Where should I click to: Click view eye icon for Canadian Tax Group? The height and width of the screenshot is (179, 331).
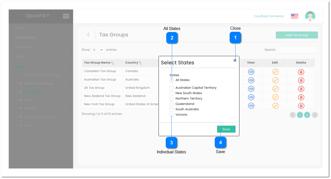[251, 72]
